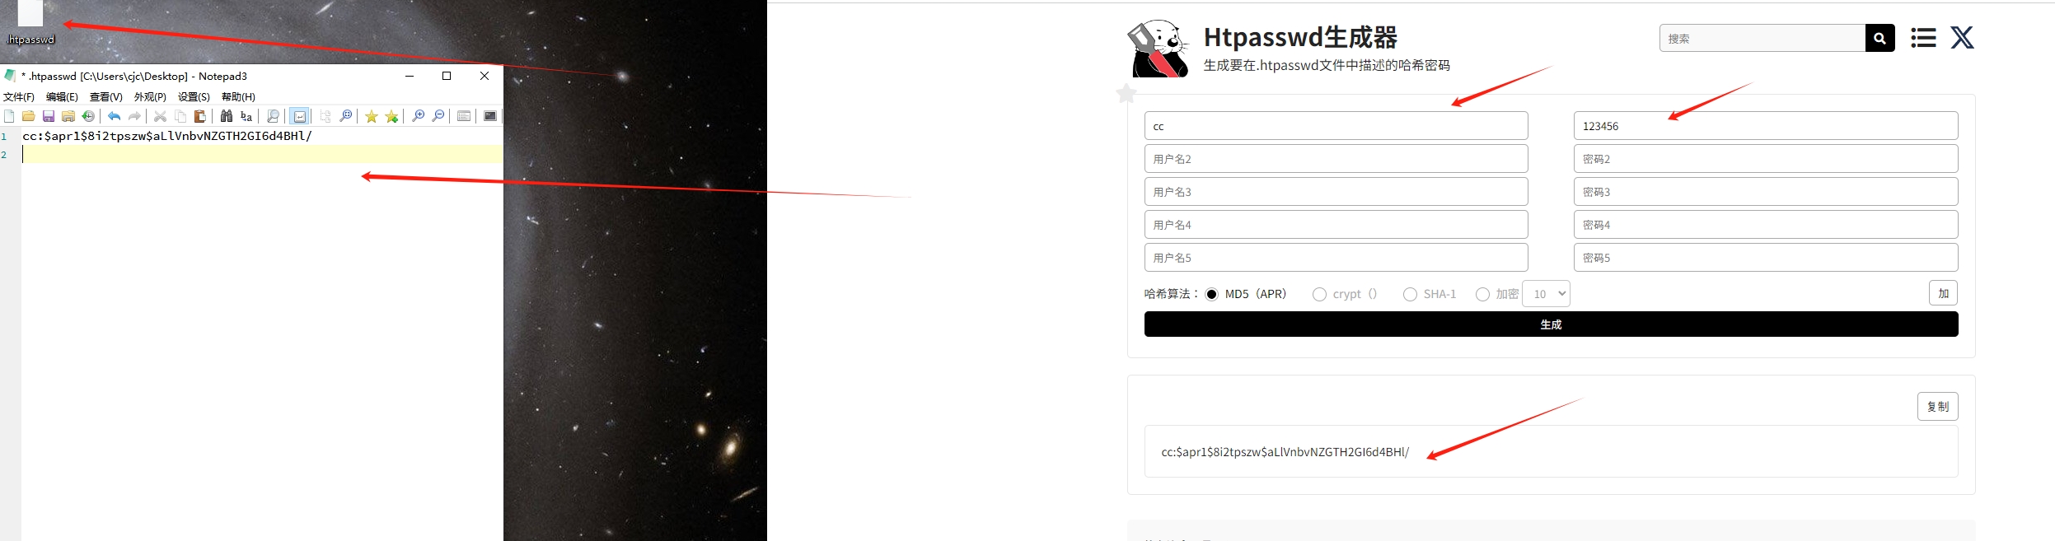The height and width of the screenshot is (541, 2055).
Task: Click the first username field containing cc
Action: pyautogui.click(x=1336, y=126)
